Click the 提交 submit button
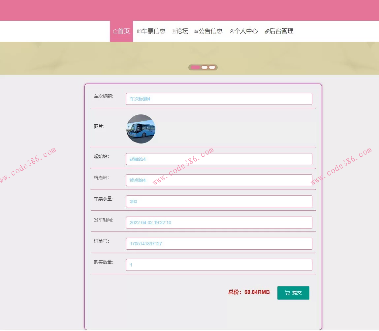The height and width of the screenshot is (331, 379). (x=293, y=293)
